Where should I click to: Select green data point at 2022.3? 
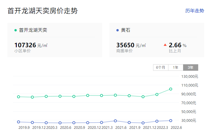tap(157, 95)
